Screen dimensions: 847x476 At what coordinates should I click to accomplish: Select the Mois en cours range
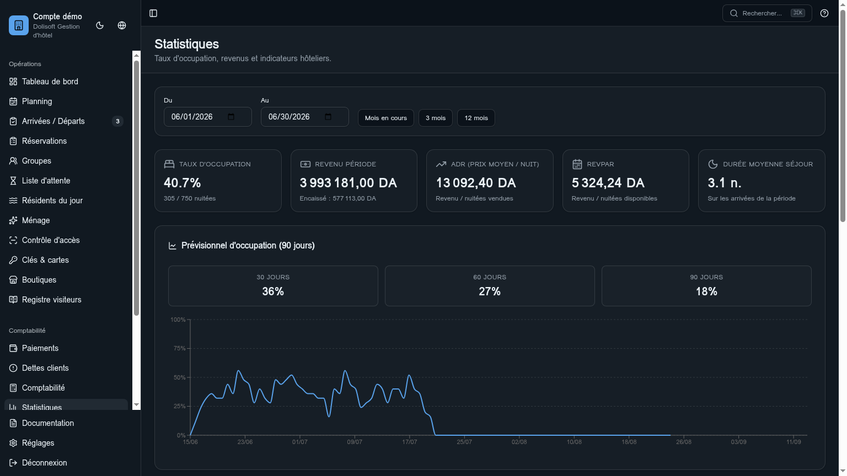pyautogui.click(x=386, y=118)
